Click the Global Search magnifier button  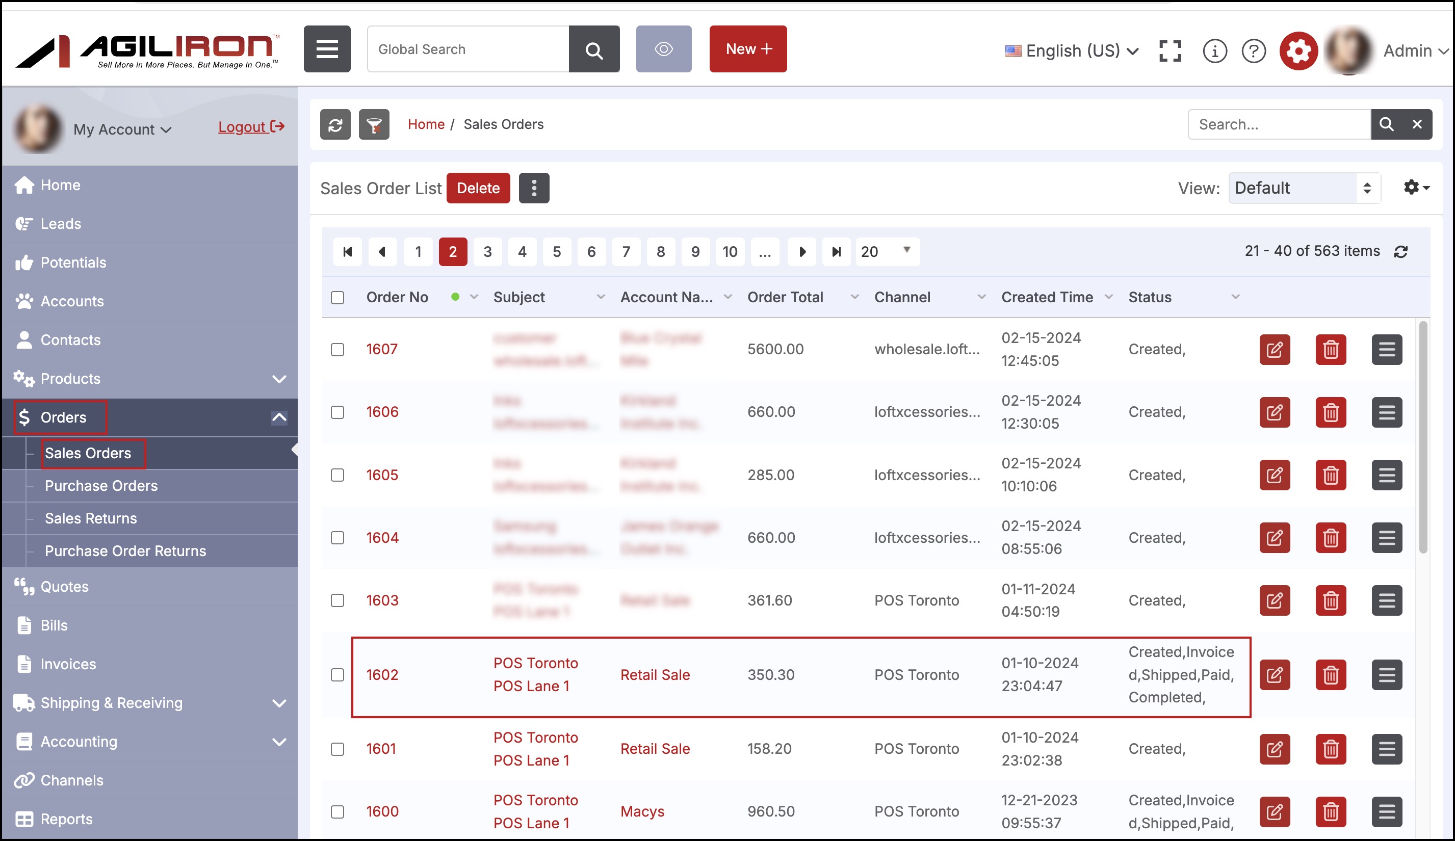point(593,49)
